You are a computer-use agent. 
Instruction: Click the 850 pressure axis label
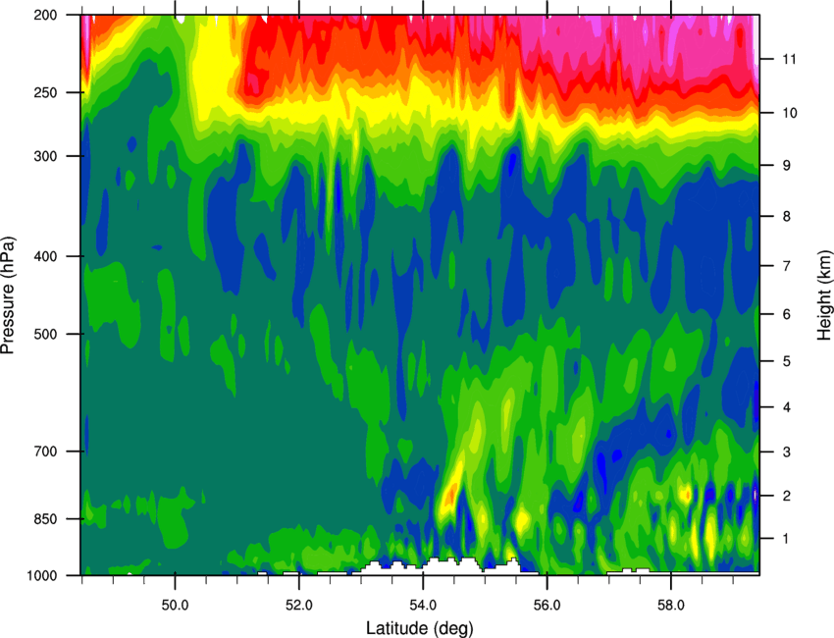tap(45, 519)
